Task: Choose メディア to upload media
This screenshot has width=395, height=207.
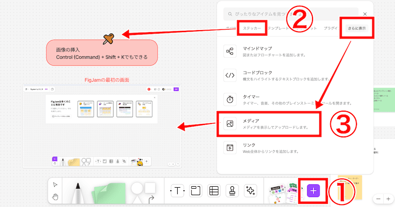Action: 269,124
